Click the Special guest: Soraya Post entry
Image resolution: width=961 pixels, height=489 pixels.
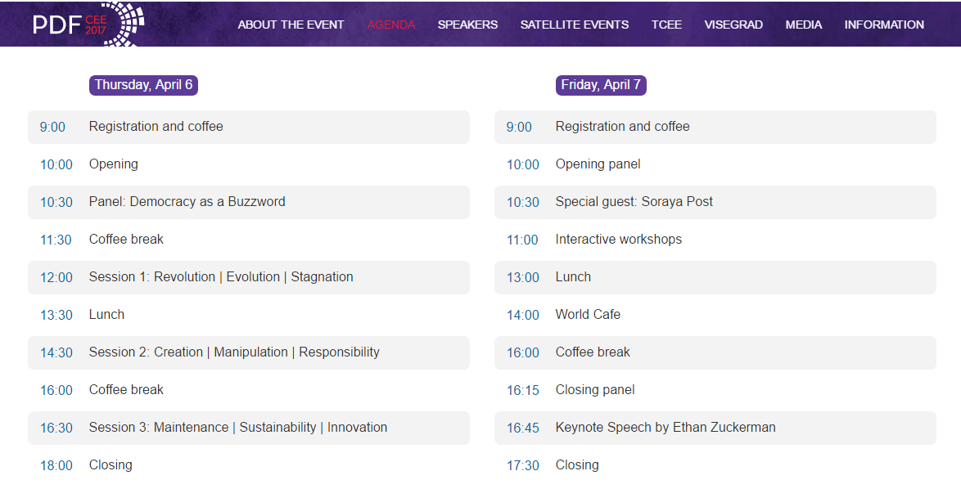pyautogui.click(x=634, y=202)
